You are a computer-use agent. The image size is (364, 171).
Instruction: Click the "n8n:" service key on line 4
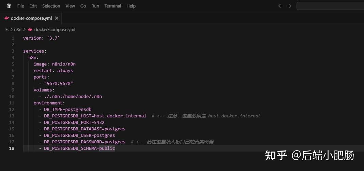[x=34, y=58]
